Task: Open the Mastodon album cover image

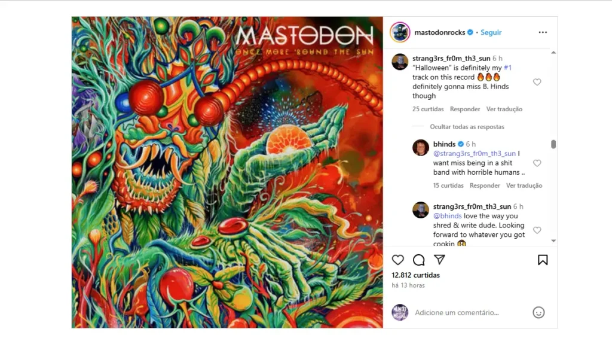Action: click(227, 172)
